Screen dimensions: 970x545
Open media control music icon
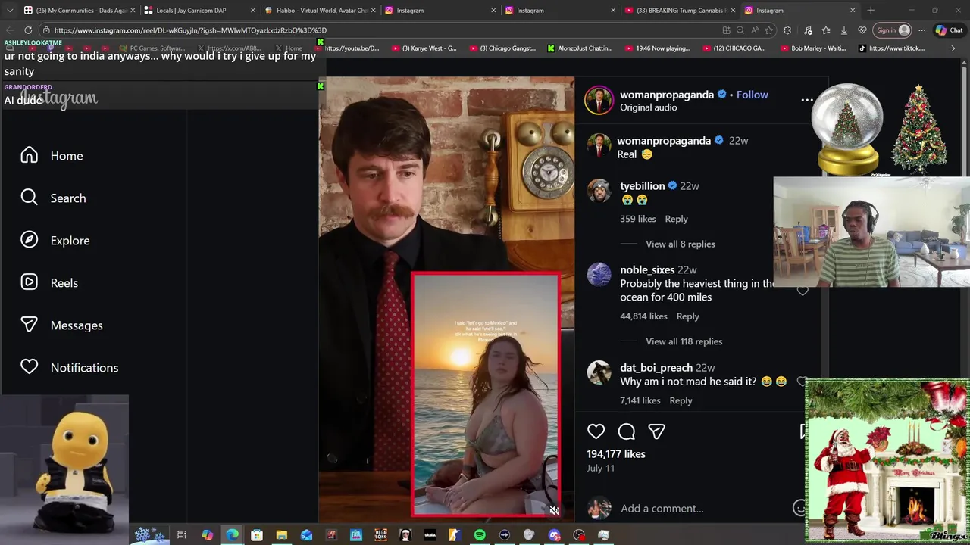(808, 30)
